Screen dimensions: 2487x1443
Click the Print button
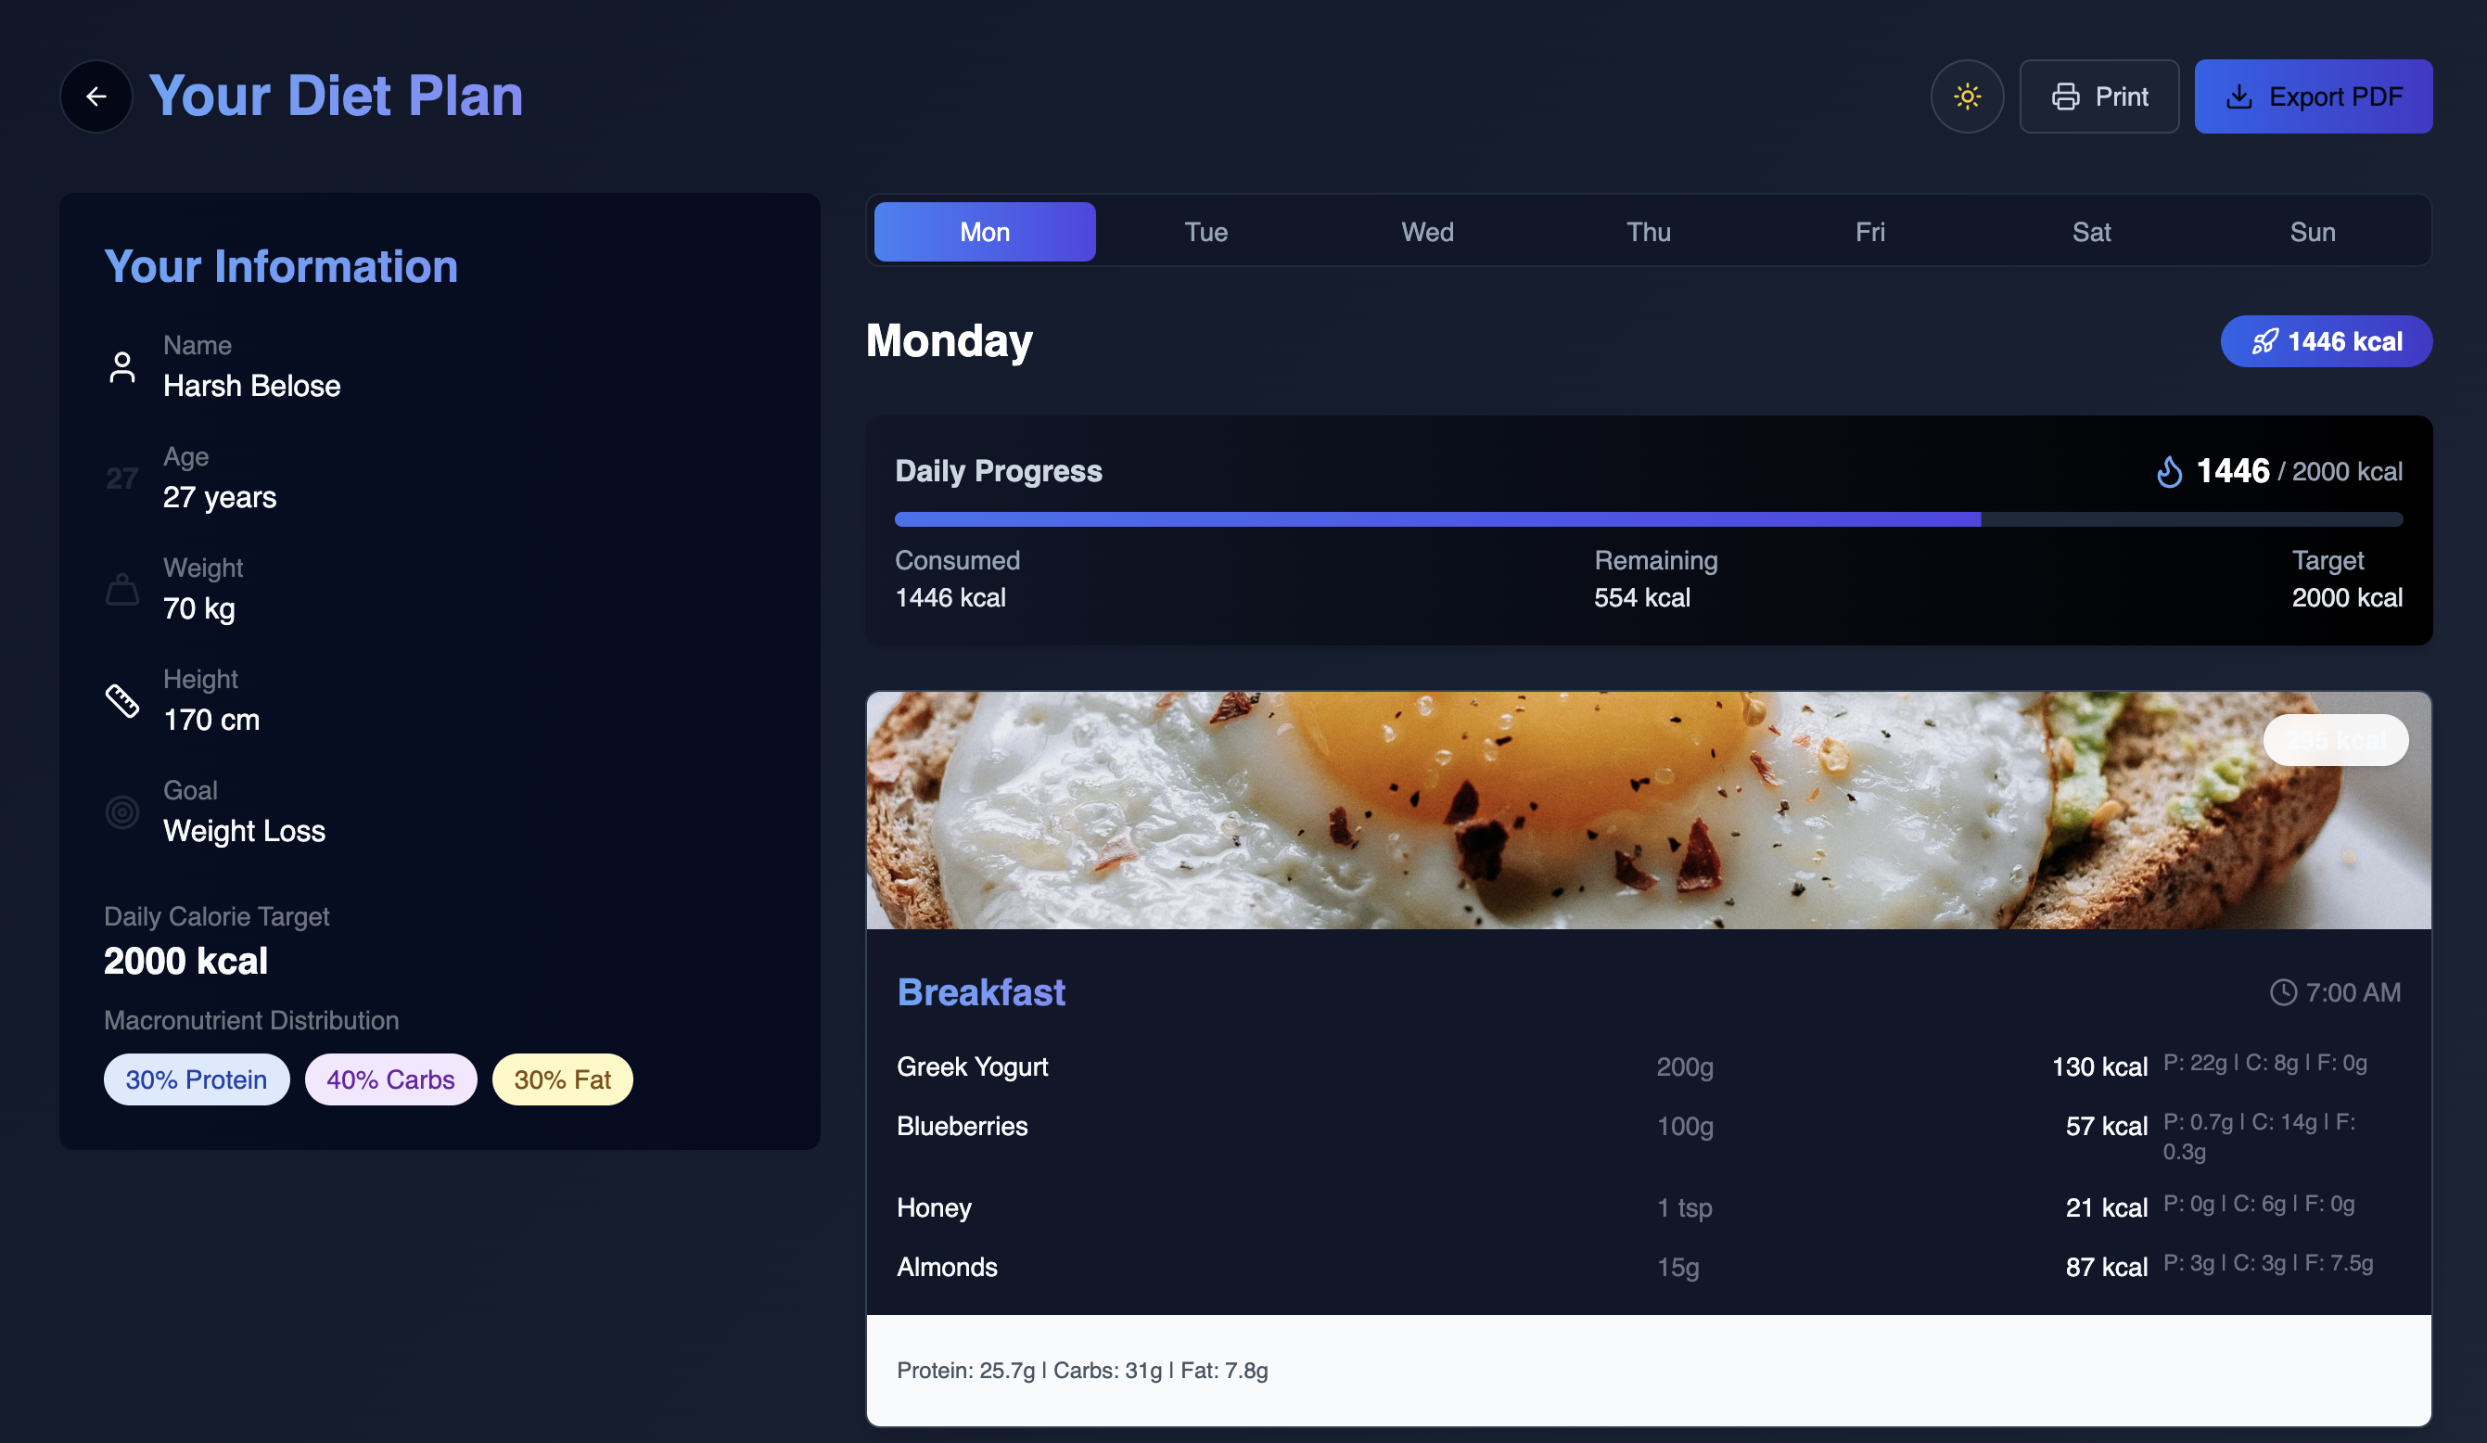(2098, 96)
